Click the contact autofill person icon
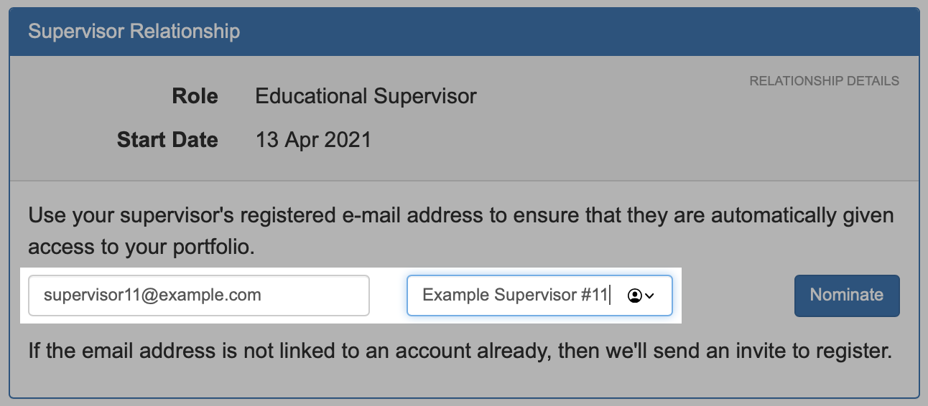This screenshot has width=928, height=406. [634, 296]
